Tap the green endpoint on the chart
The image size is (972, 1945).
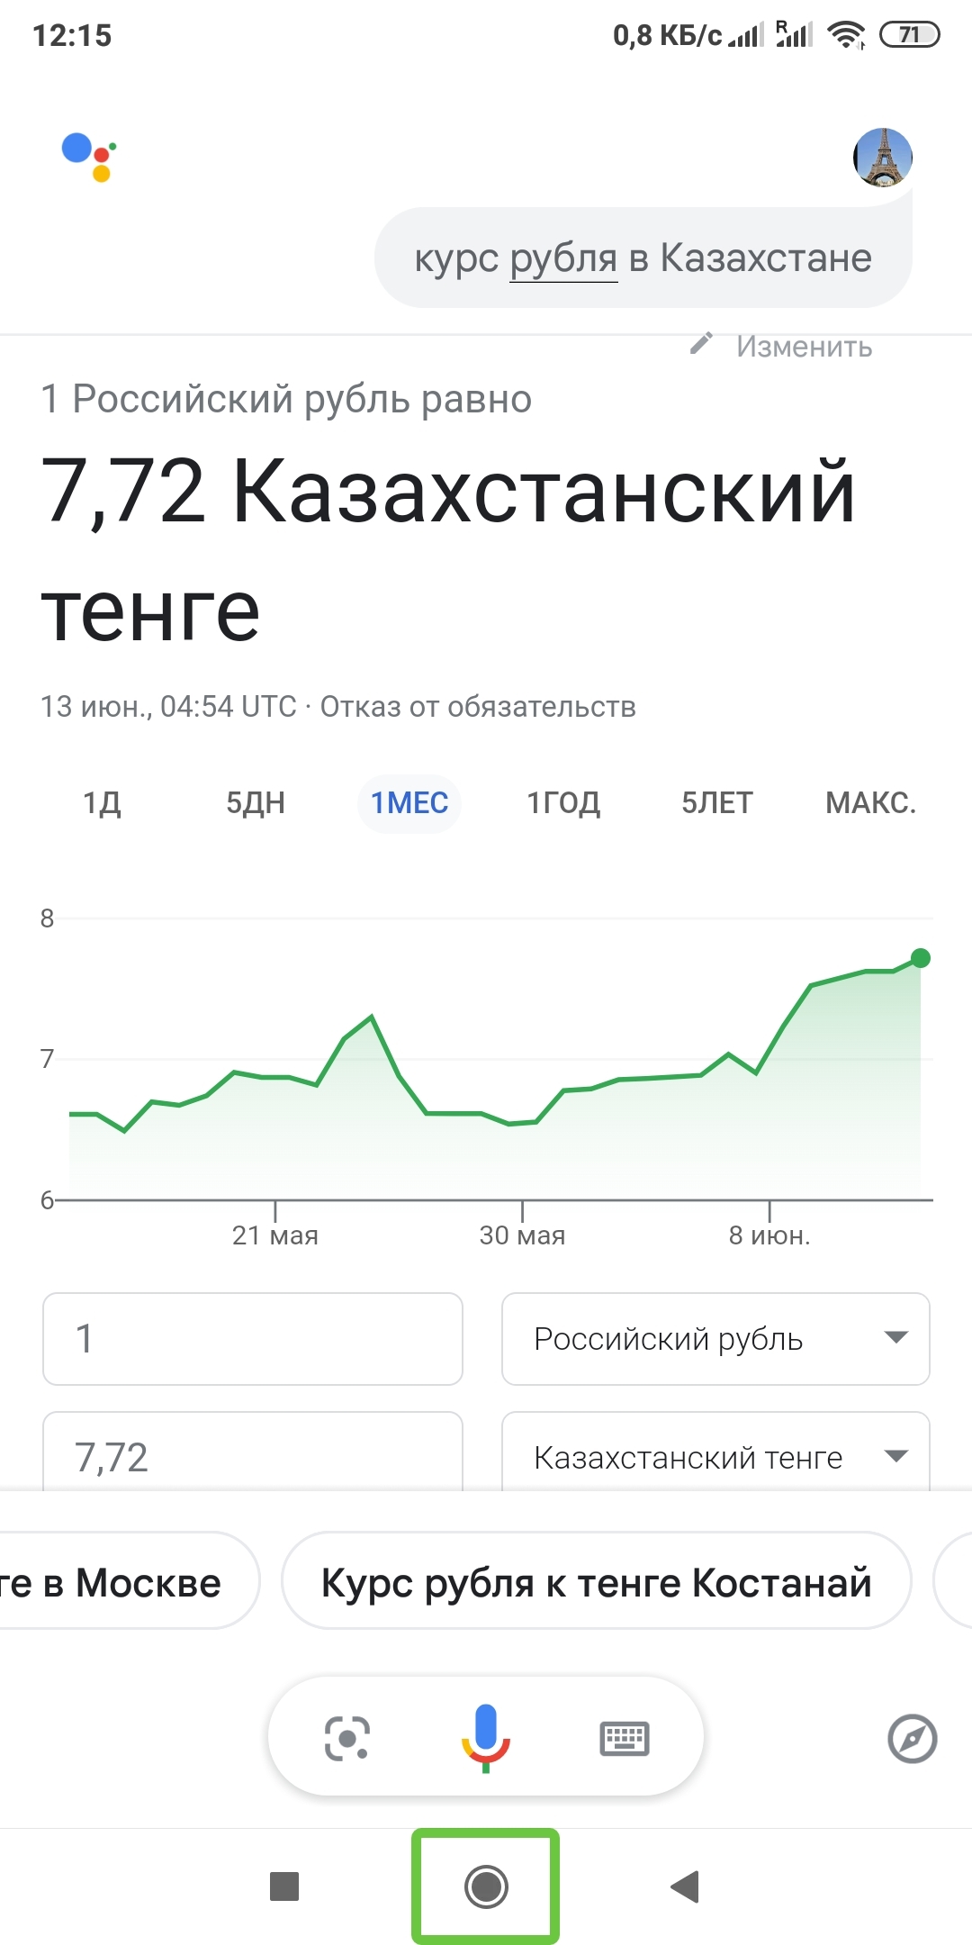click(x=920, y=958)
